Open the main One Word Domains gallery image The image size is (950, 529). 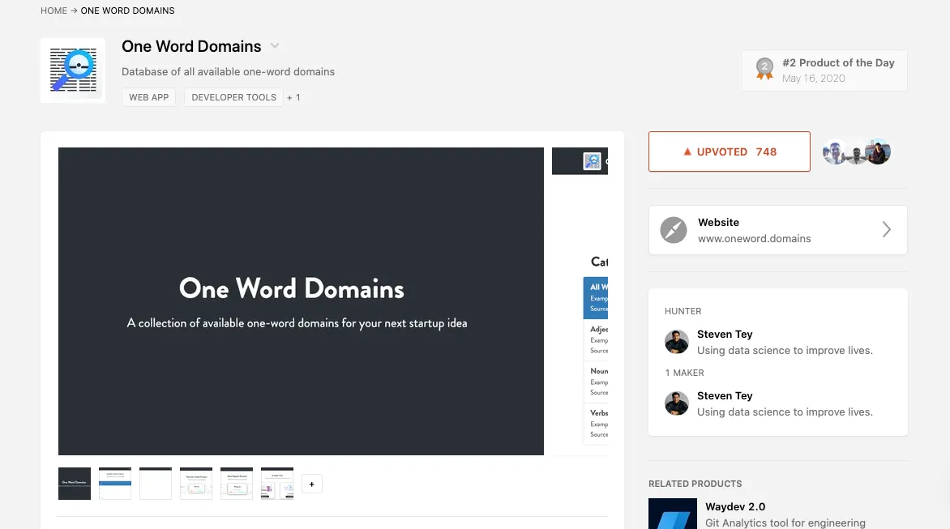tap(301, 301)
